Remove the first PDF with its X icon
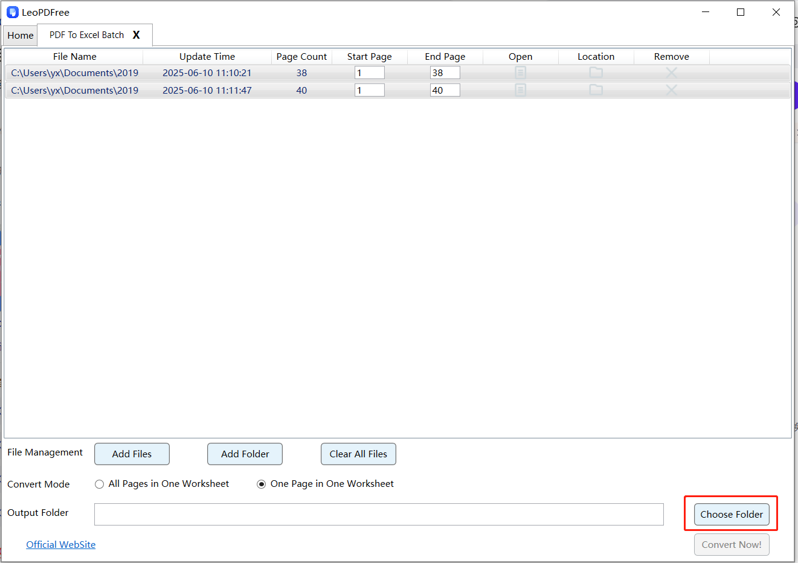 [671, 72]
